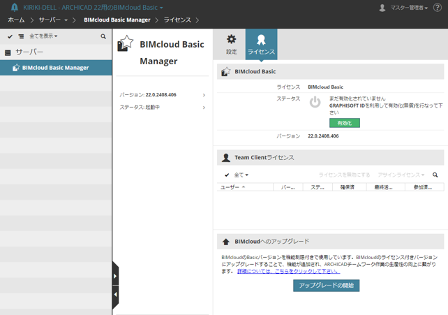
Task: Open the help question mark icon
Action: [438, 8]
